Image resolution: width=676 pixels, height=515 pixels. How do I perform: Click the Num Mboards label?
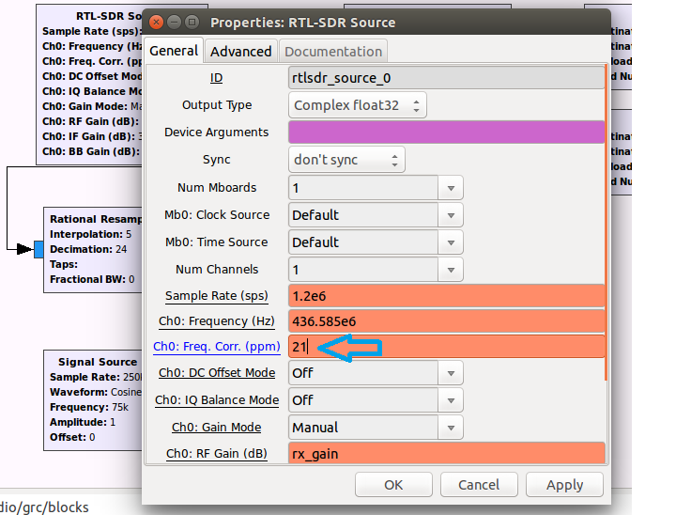pyautogui.click(x=217, y=187)
